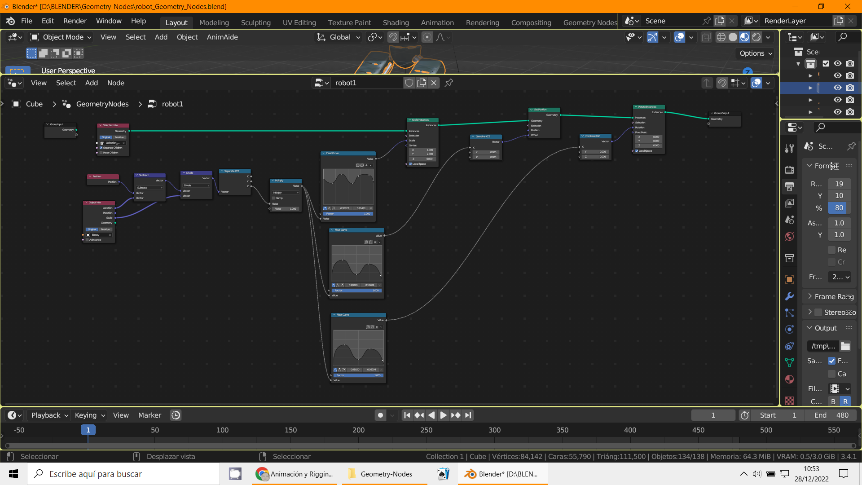This screenshot has width=862, height=485.
Task: Go to parent node tree arrow
Action: click(707, 83)
